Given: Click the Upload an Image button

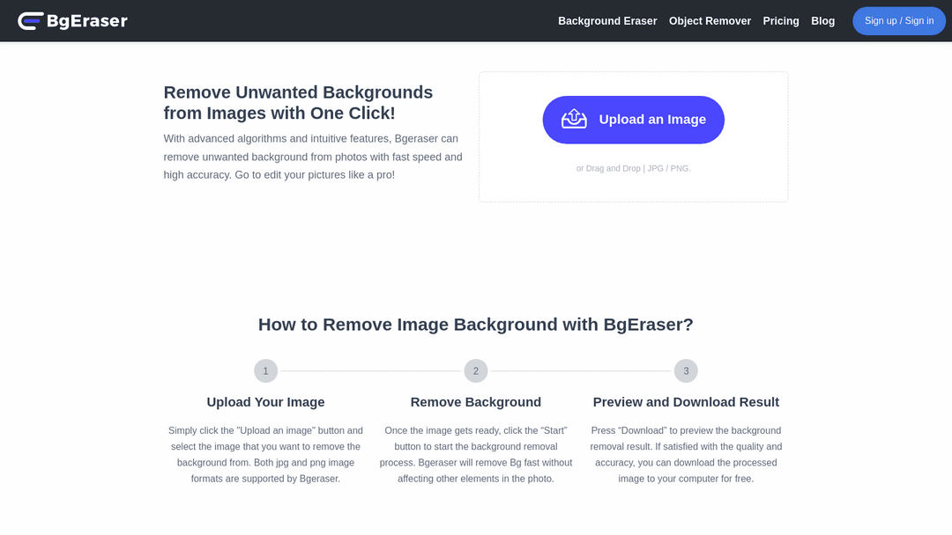Looking at the screenshot, I should point(633,120).
